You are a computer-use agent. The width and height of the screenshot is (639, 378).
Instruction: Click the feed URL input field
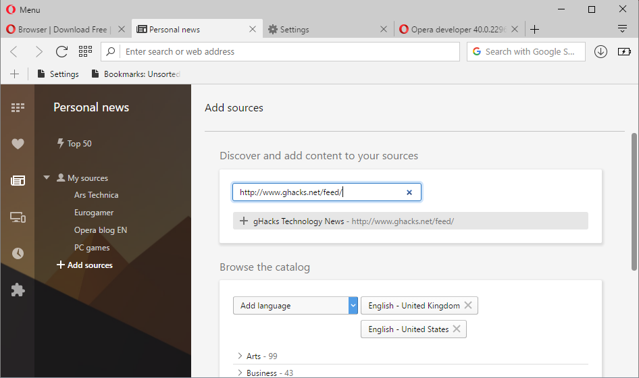pos(327,192)
